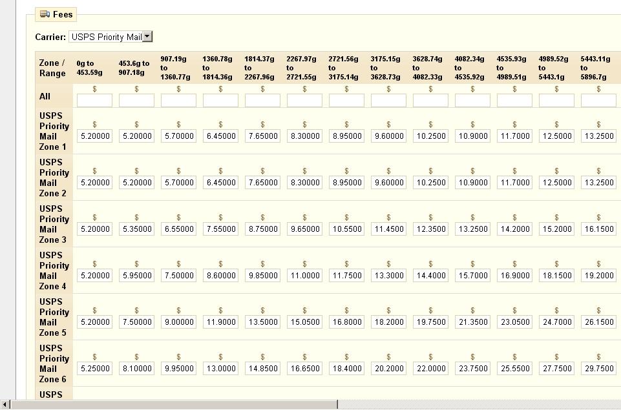Click the left arrow of the horizontal scrollbar
This screenshot has width=621, height=410.
(5, 404)
